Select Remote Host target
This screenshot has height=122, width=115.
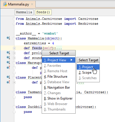coord(59,71)
